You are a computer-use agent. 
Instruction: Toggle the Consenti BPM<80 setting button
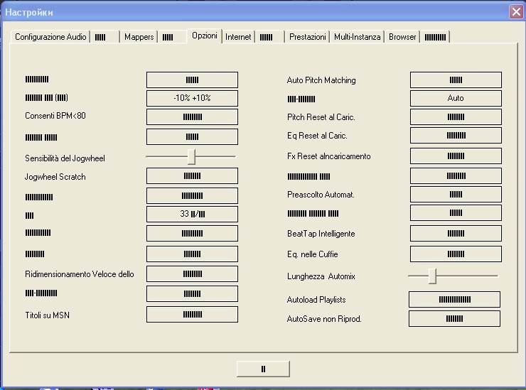click(x=192, y=117)
